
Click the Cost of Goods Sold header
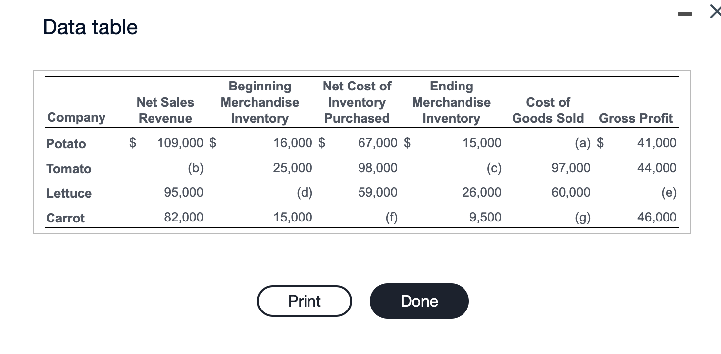coord(548,110)
